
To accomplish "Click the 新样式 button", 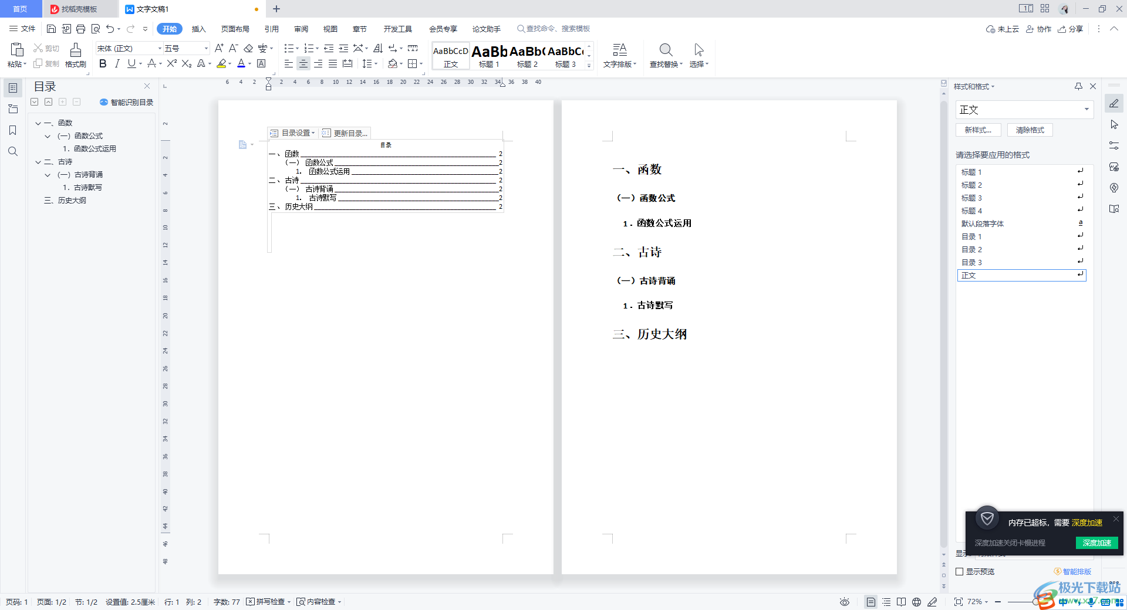I will click(978, 130).
